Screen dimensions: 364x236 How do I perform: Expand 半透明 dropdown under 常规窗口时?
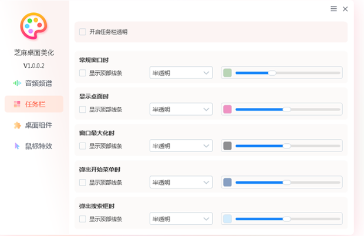click(181, 73)
